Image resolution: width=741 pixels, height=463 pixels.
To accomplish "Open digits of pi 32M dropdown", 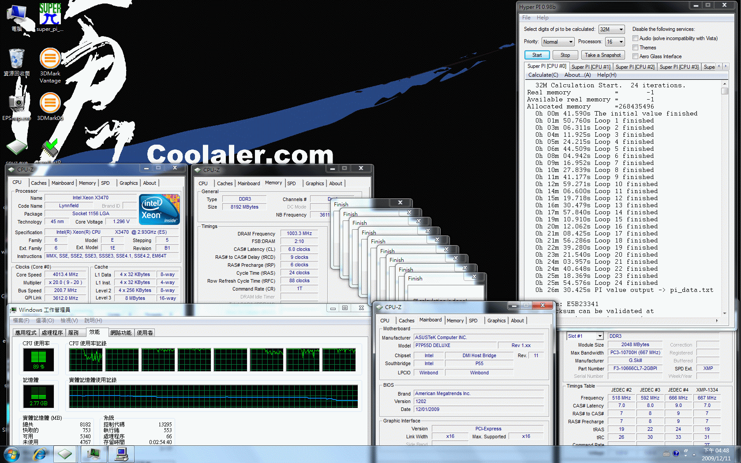I will click(x=612, y=29).
